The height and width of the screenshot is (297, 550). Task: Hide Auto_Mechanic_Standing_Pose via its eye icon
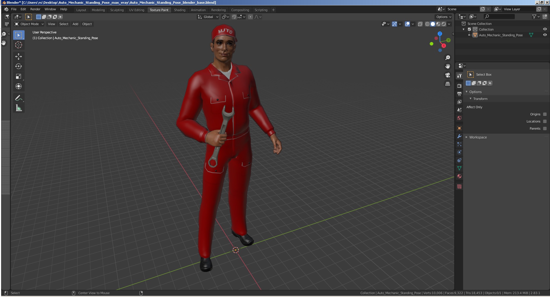pos(545,35)
